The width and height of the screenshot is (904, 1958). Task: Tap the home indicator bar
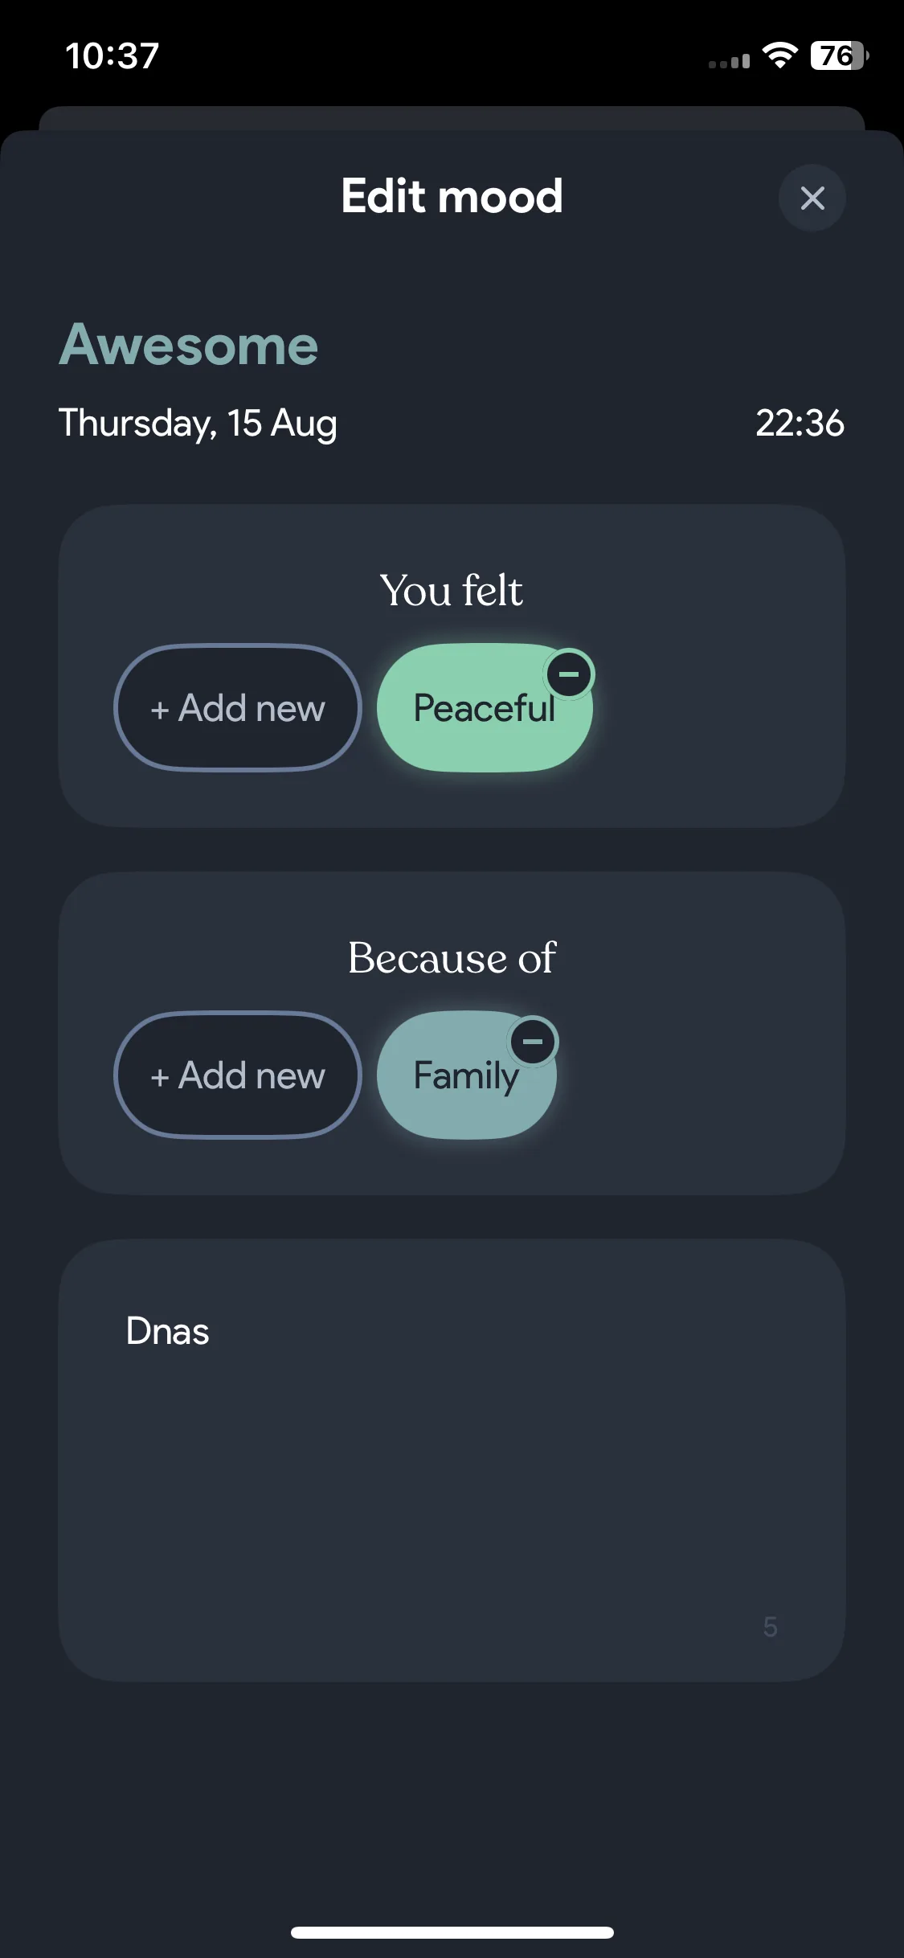(452, 1932)
